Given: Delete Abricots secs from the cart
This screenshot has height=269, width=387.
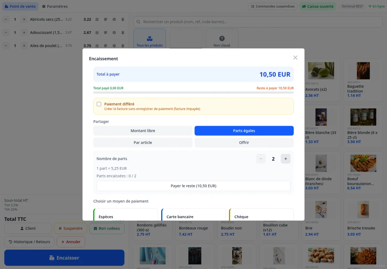Looking at the screenshot, I should point(123,19).
